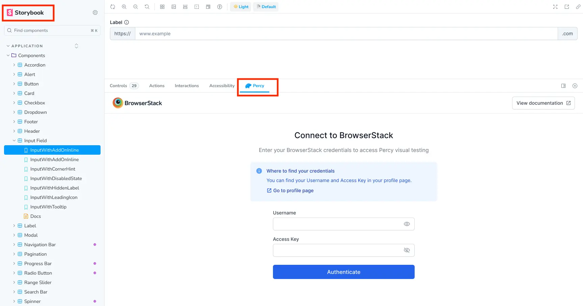
Task: Click the zoom in magnifier icon
Action: click(x=124, y=7)
